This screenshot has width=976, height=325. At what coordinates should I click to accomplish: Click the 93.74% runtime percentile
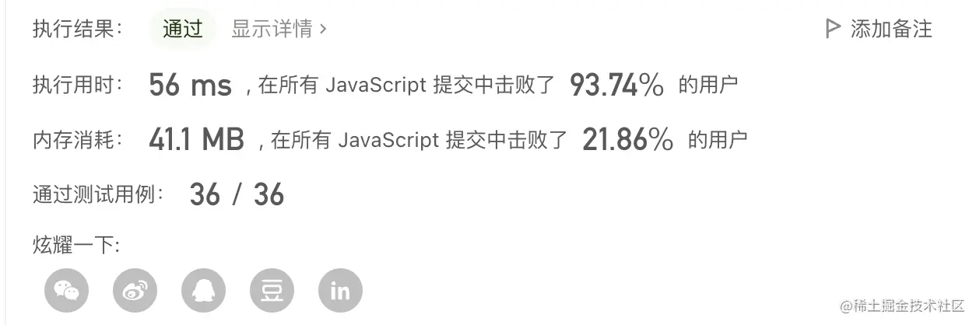click(617, 85)
